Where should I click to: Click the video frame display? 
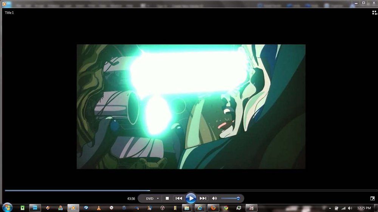[191, 107]
